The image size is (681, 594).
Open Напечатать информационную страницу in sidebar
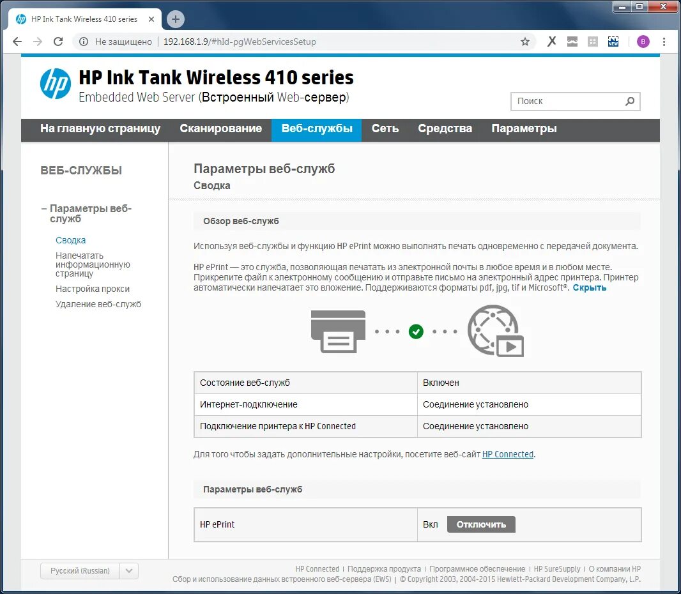click(x=93, y=264)
